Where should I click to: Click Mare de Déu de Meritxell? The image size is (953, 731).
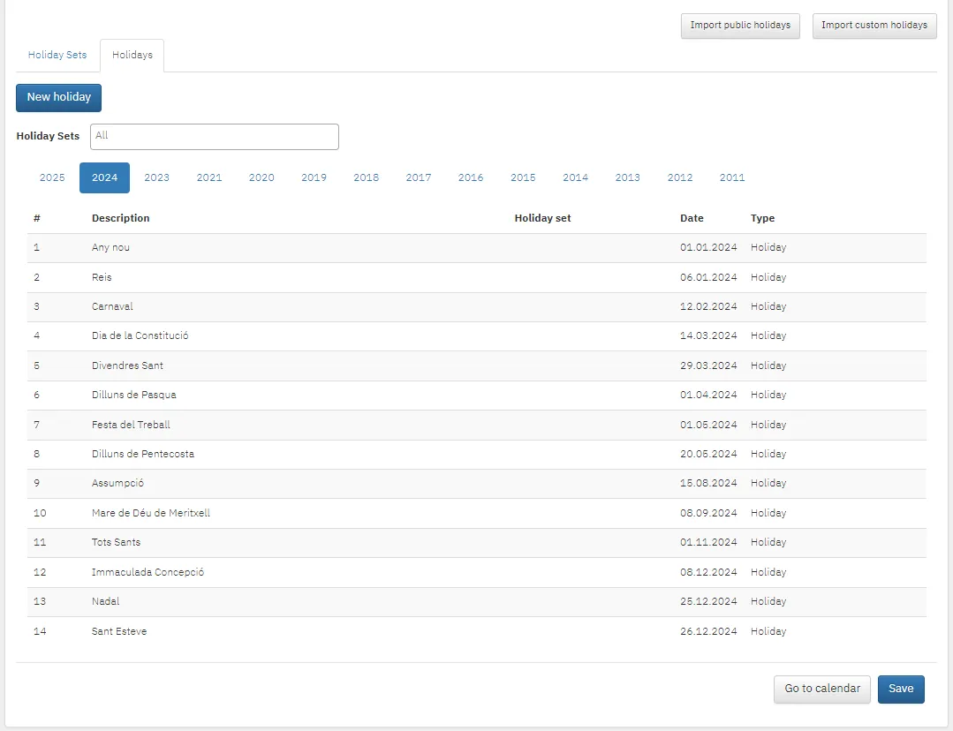[151, 514]
